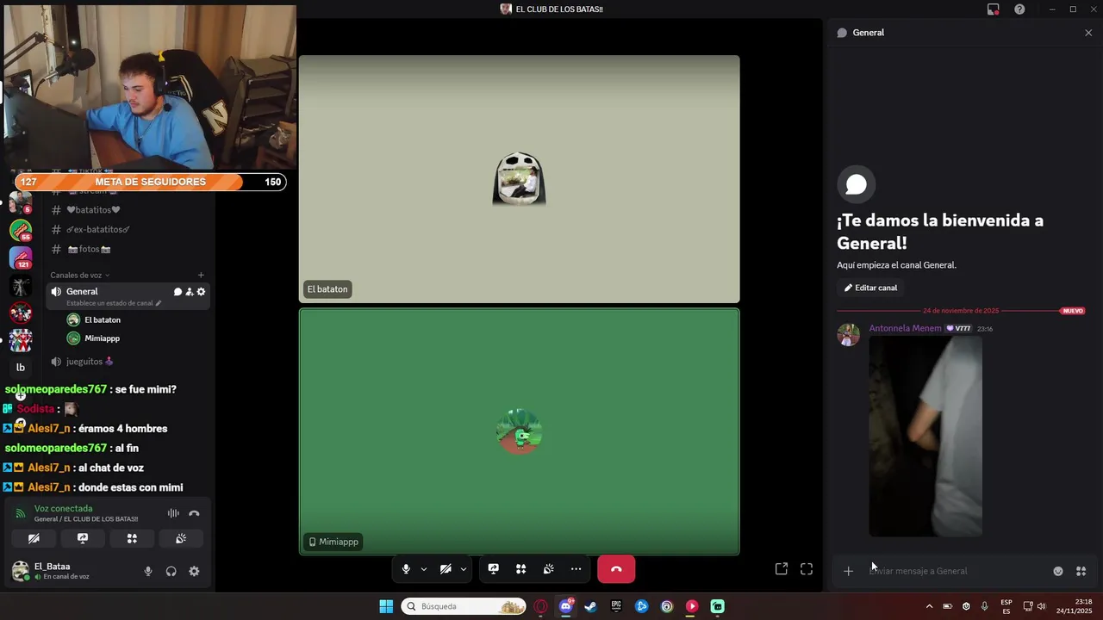Open Antonnela Menem's avatar in chat
Screen dimensions: 1103x620
(849, 335)
